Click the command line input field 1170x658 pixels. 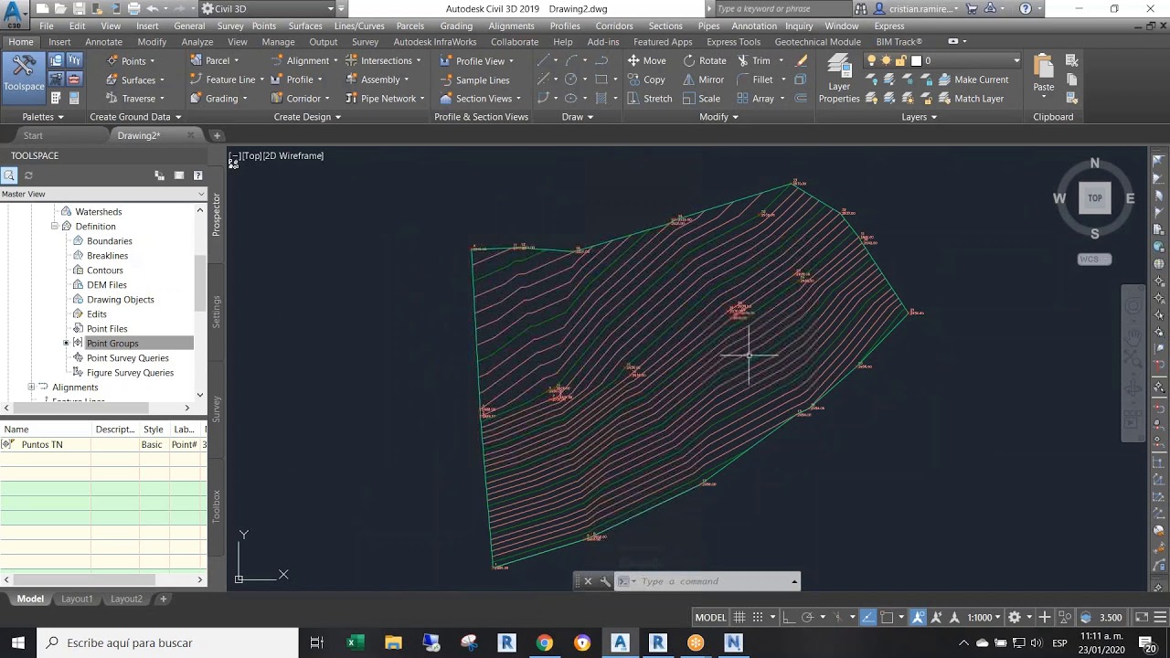(713, 581)
